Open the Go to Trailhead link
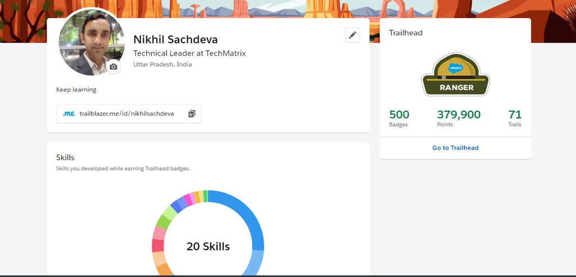Image resolution: width=576 pixels, height=277 pixels. pos(455,148)
